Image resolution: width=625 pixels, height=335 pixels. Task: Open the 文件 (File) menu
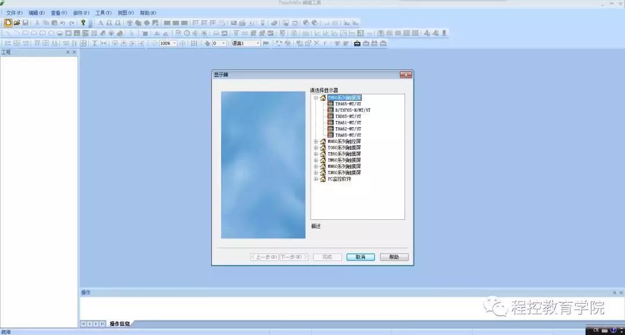14,13
